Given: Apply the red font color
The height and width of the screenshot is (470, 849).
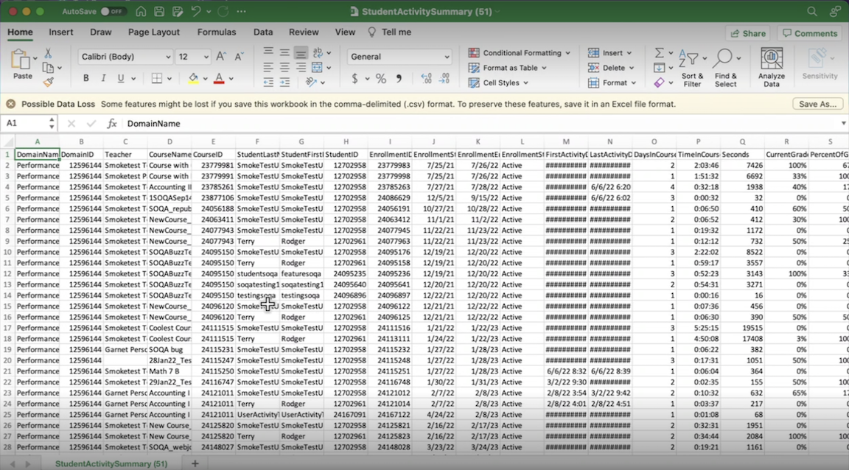Looking at the screenshot, I should [x=219, y=79].
